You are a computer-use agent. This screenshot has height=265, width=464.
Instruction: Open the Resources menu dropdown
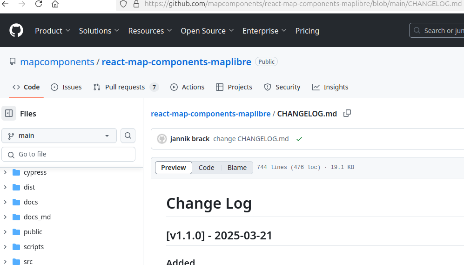[x=150, y=31]
